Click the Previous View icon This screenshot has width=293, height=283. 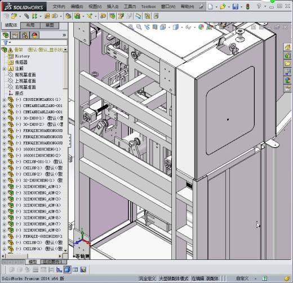click(x=147, y=27)
